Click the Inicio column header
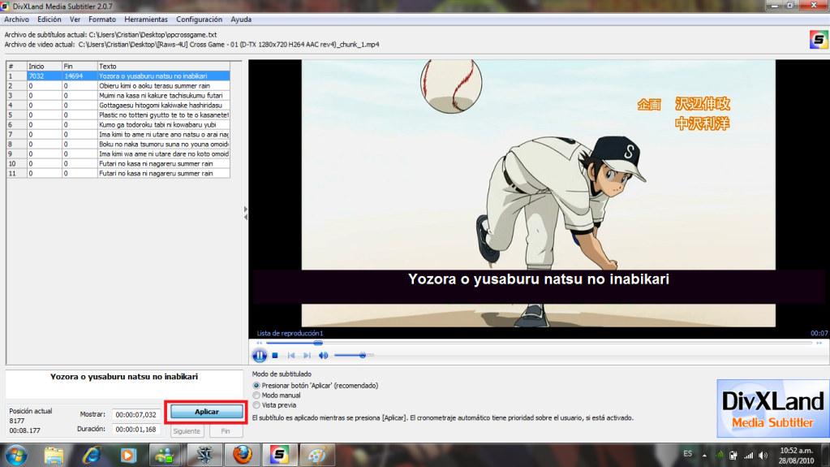The width and height of the screenshot is (830, 467). coord(45,67)
